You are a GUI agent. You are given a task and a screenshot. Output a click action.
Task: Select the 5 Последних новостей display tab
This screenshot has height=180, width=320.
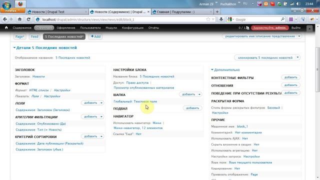(x=64, y=36)
